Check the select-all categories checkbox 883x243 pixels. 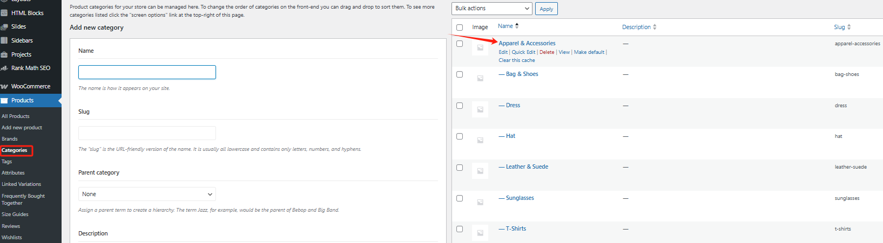click(460, 27)
